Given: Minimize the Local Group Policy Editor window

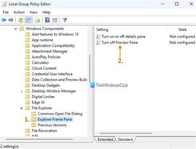Looking at the screenshot, I should (163, 4).
